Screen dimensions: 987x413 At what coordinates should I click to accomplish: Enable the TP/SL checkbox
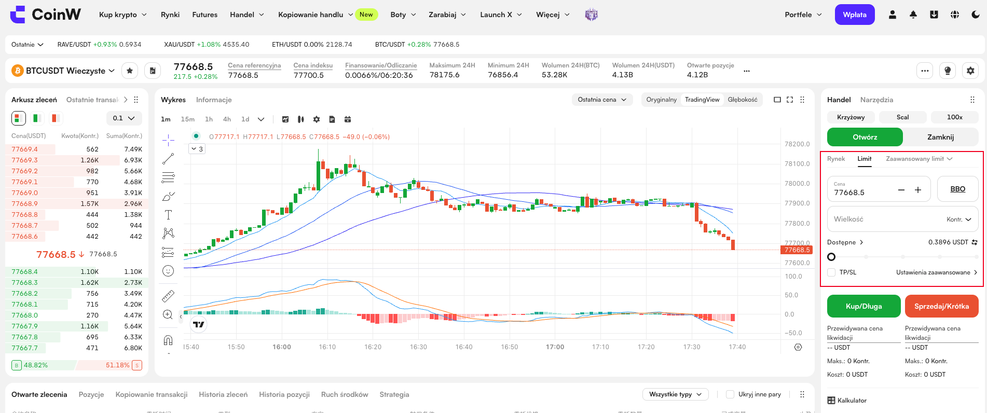click(831, 272)
